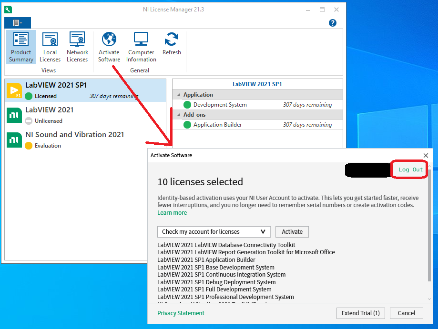
Task: Maximize the NI License Manager window
Action: (322, 10)
